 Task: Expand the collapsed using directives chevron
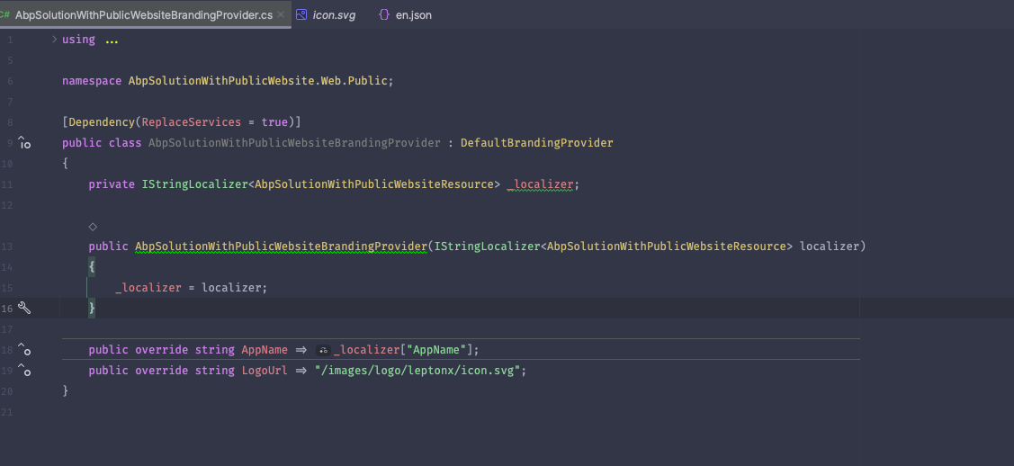tap(54, 40)
